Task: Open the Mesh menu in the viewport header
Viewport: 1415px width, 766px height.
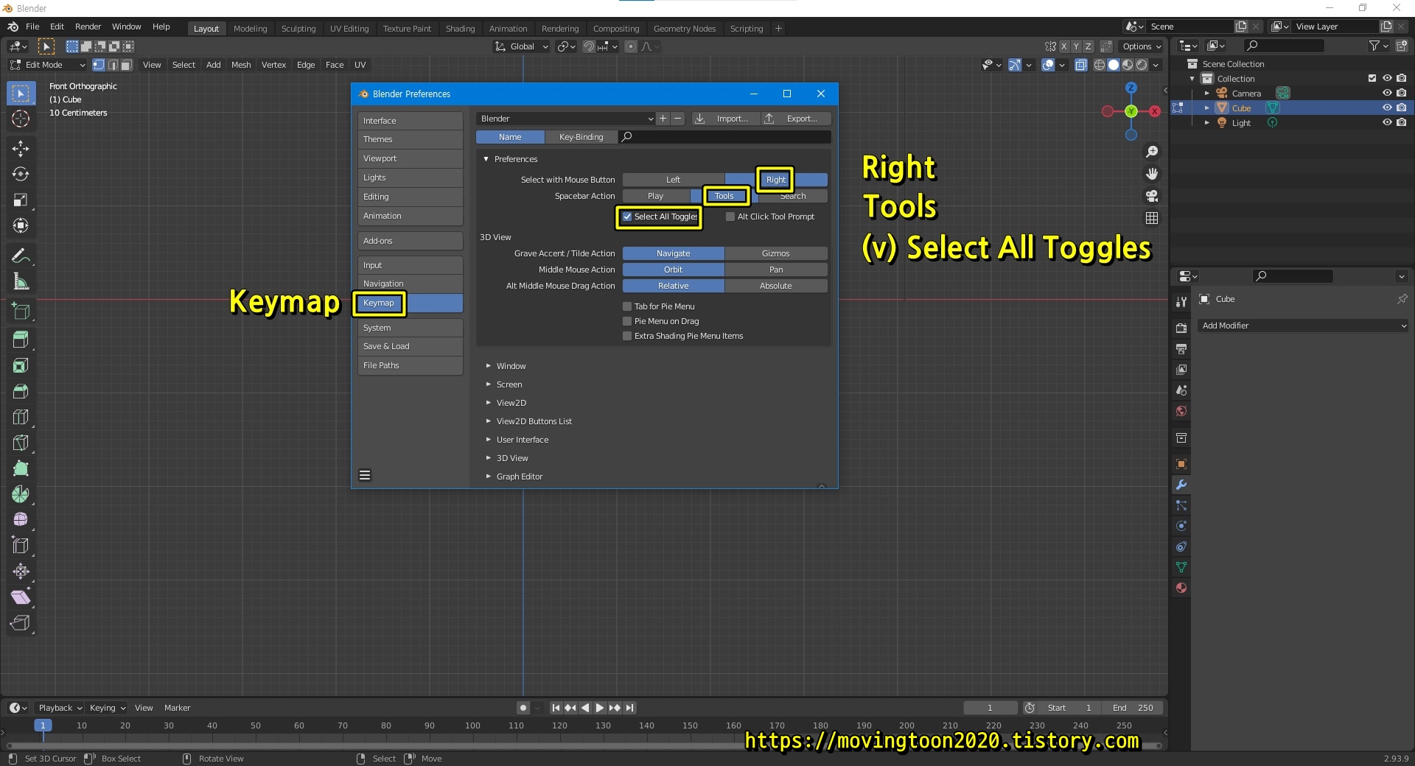Action: click(241, 65)
